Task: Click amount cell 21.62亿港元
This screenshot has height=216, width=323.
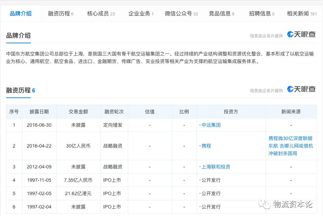Action: click(78, 193)
